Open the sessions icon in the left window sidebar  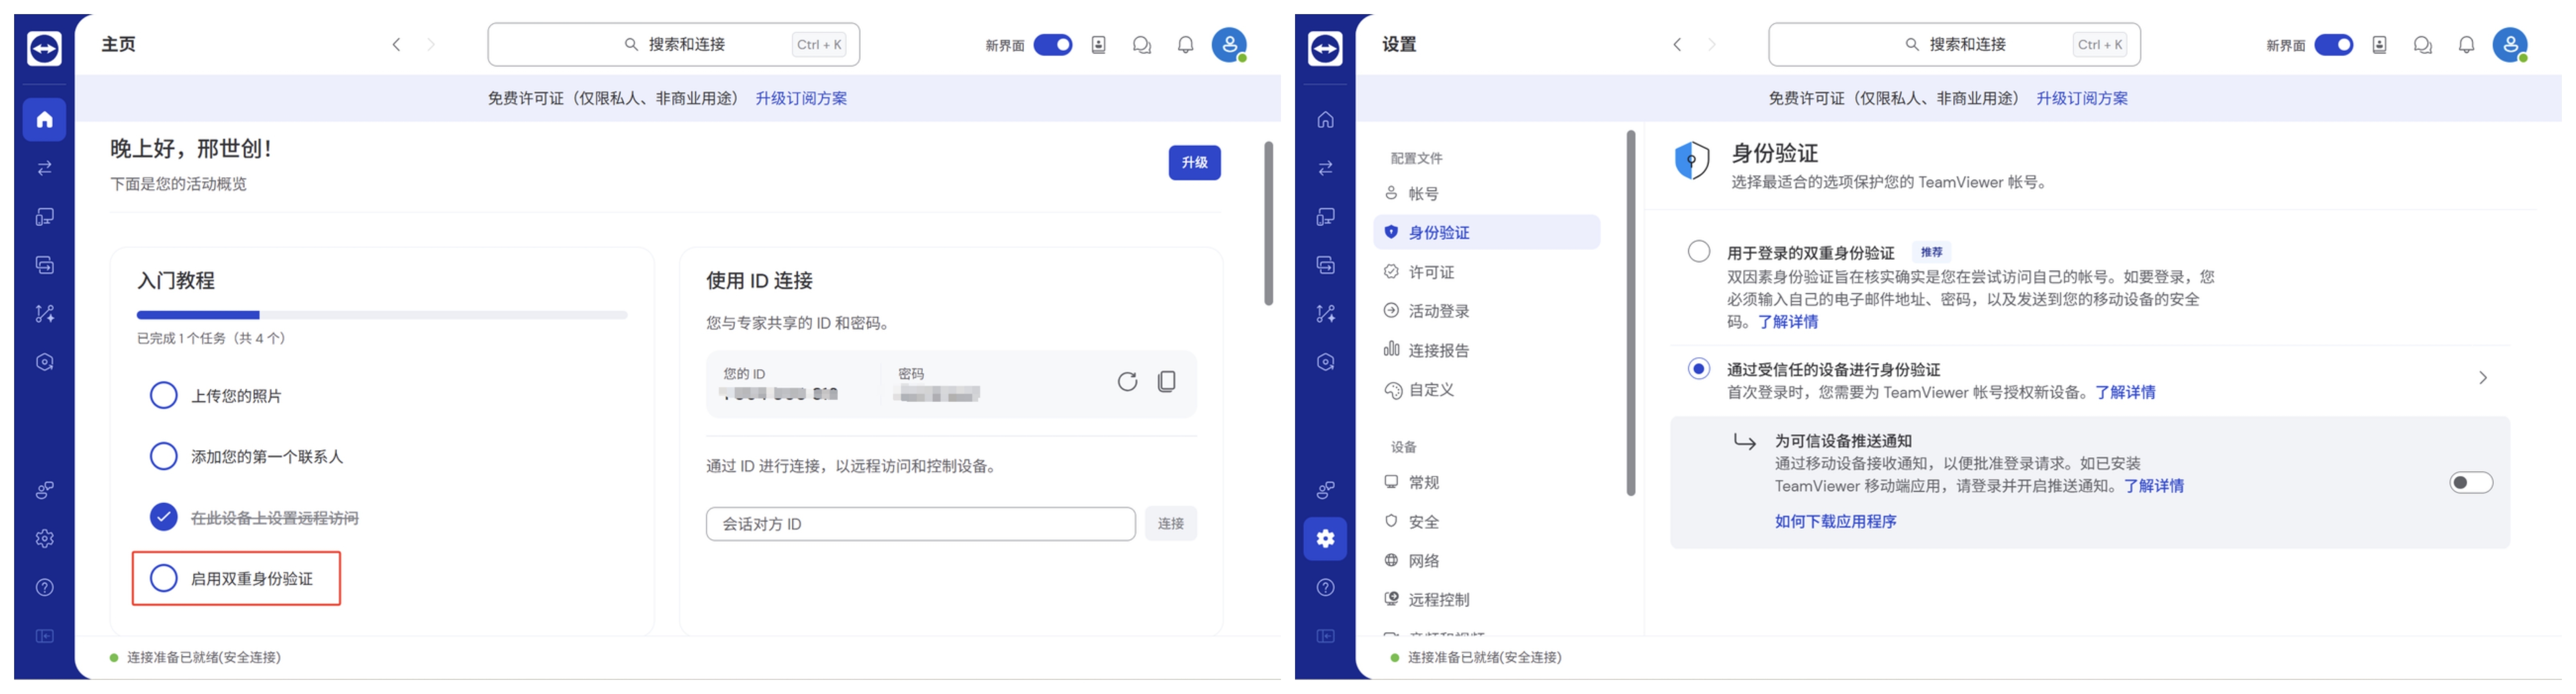(44, 265)
